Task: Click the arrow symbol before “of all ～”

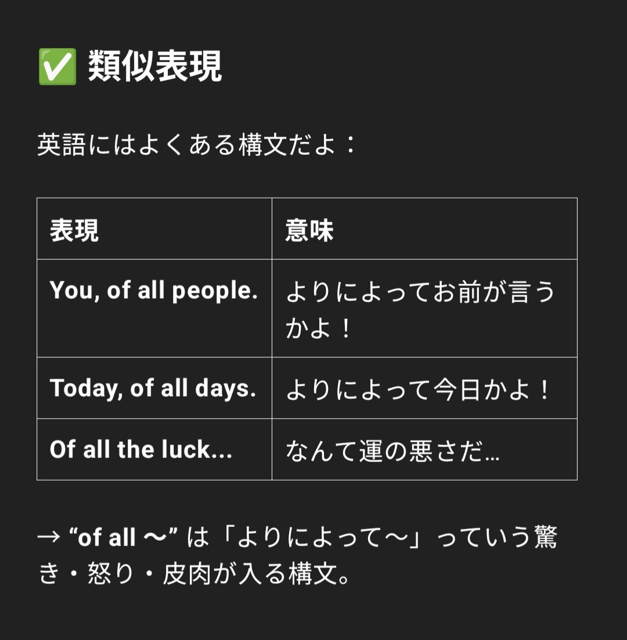Action: coord(49,537)
